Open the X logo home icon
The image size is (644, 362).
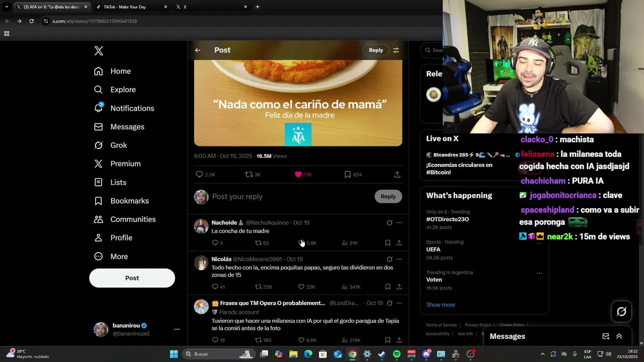click(99, 51)
